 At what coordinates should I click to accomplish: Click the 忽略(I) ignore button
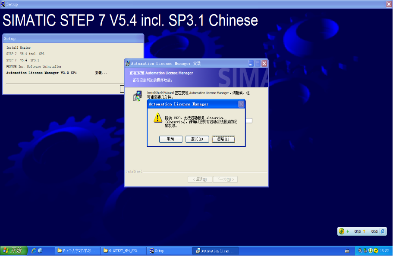(x=223, y=139)
